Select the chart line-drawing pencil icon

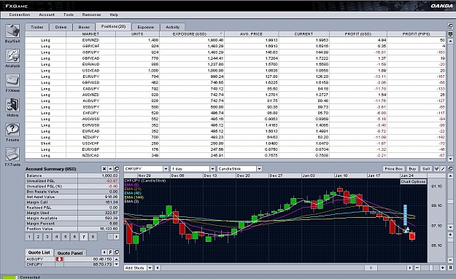click(443, 169)
